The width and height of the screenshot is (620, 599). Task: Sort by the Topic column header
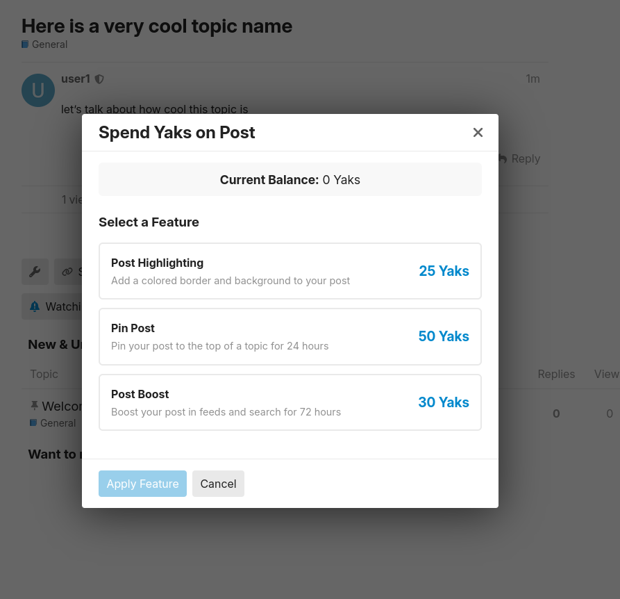[44, 374]
